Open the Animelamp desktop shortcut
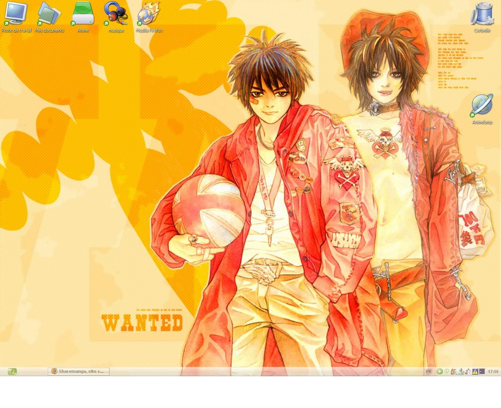This screenshot has height=408, width=501. tap(482, 109)
